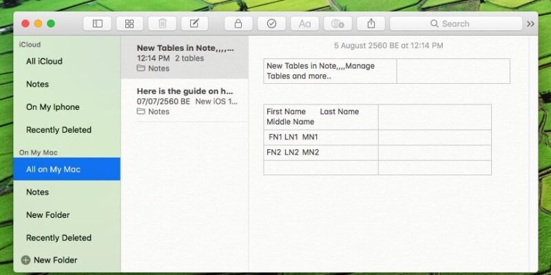Minimize the Notes window yellow button
Image resolution: width=551 pixels, height=275 pixels.
pos(38,23)
